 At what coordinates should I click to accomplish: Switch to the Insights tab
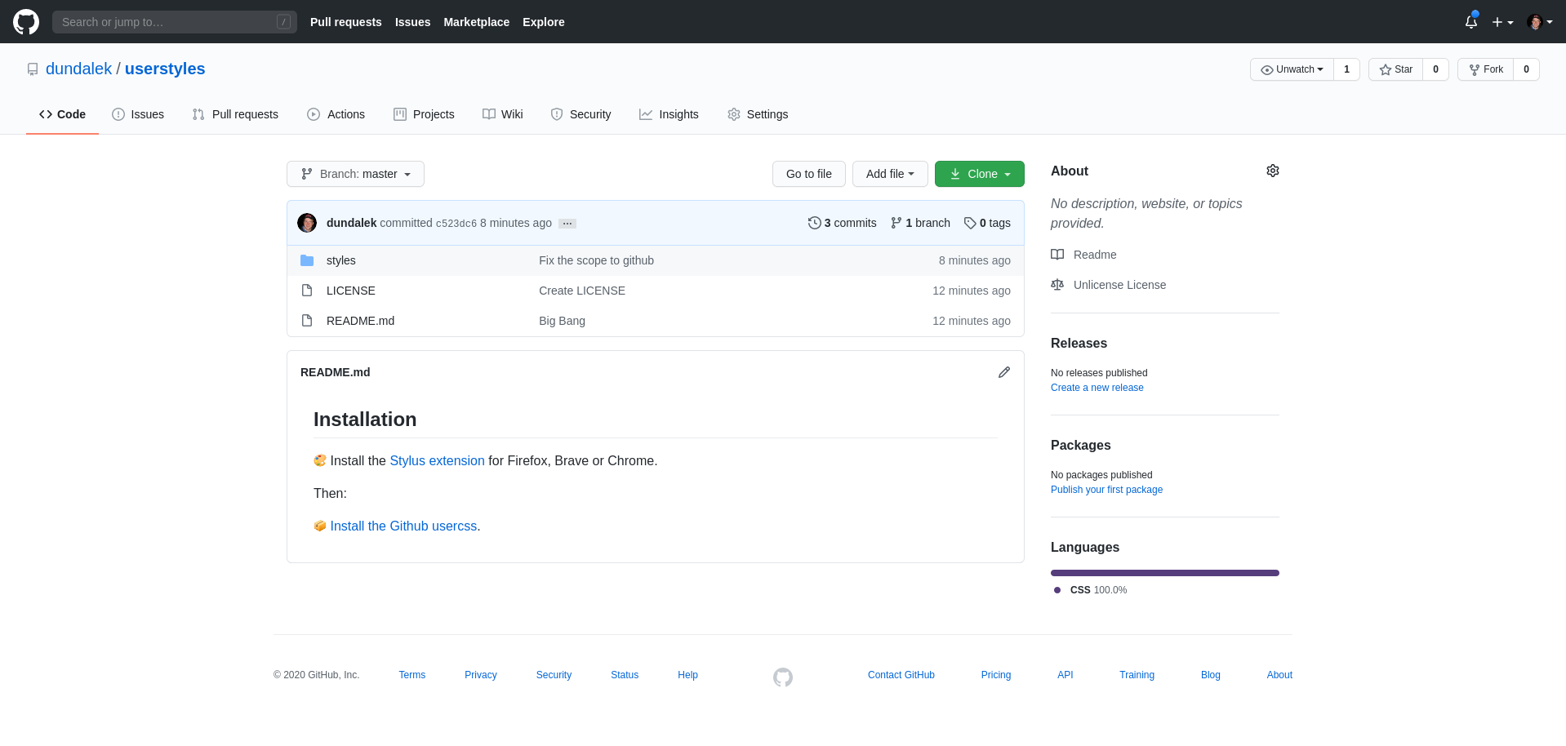click(x=669, y=114)
